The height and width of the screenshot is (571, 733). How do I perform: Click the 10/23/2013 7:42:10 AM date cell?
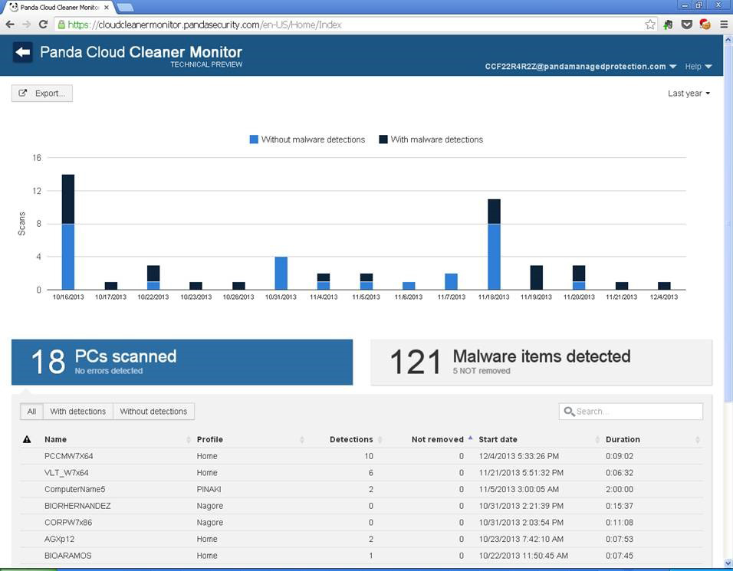pos(521,540)
